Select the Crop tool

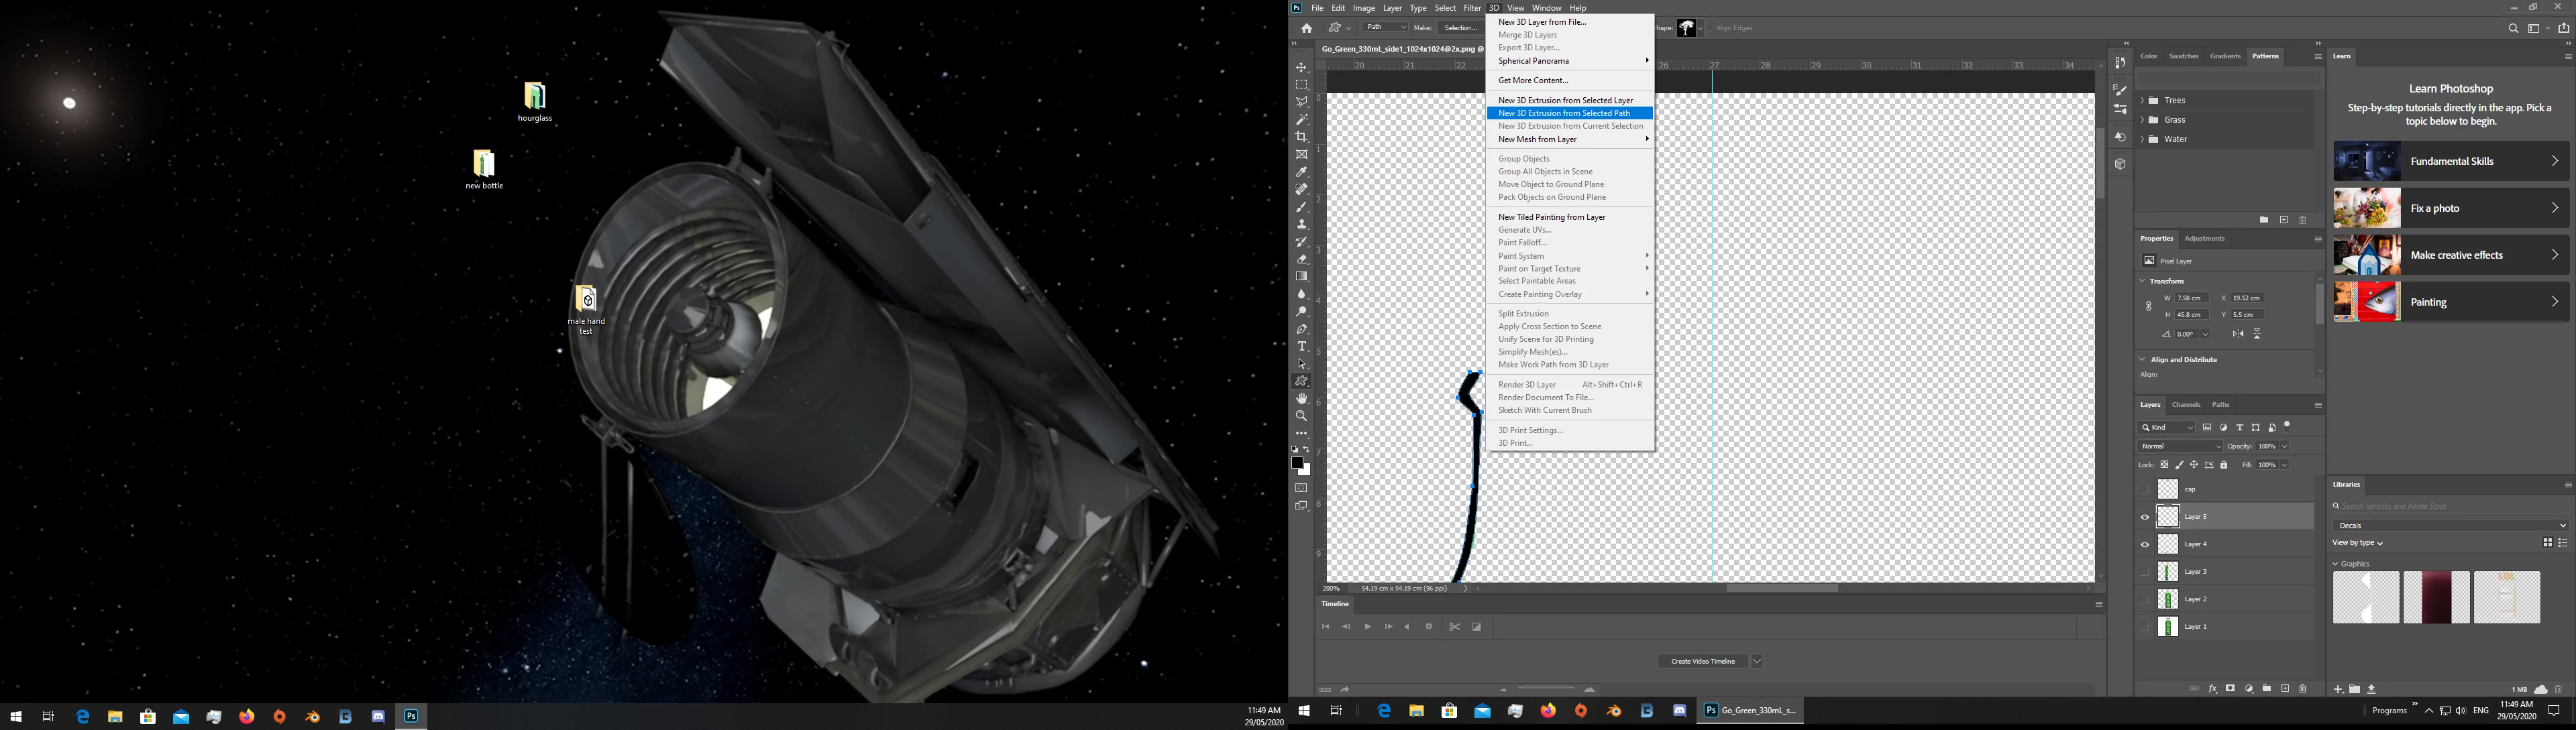coord(1301,137)
